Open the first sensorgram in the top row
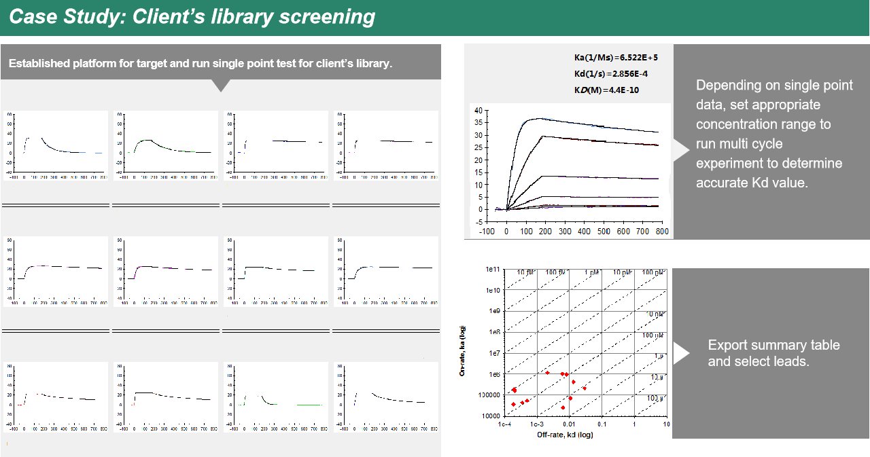This screenshot has width=870, height=457. pyautogui.click(x=56, y=145)
